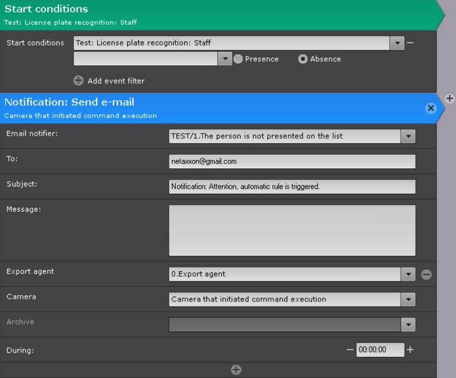Open the Export agent dropdown
456x378 pixels.
408,274
